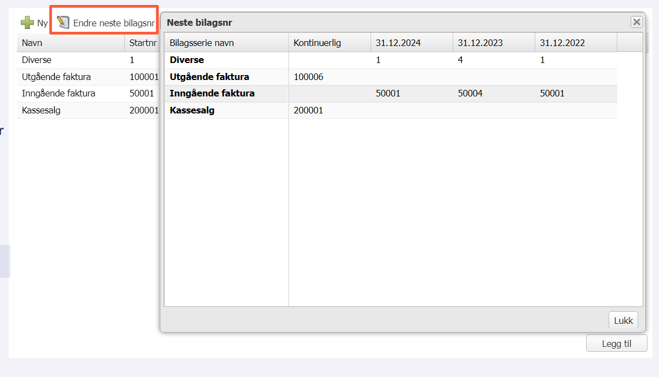Select Diverse row in dialog table

[187, 60]
